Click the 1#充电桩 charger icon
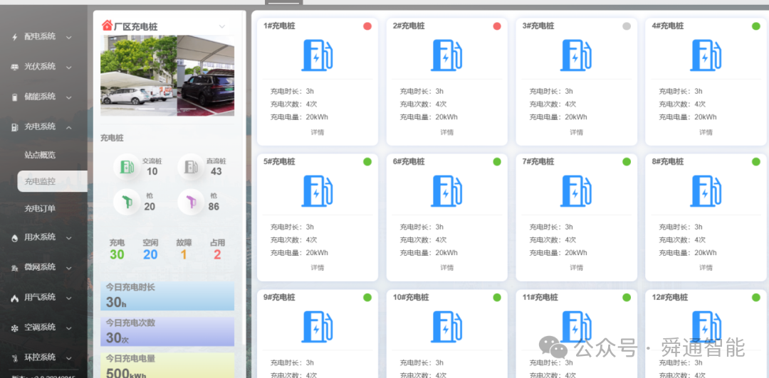The height and width of the screenshot is (378, 769). coord(318,55)
